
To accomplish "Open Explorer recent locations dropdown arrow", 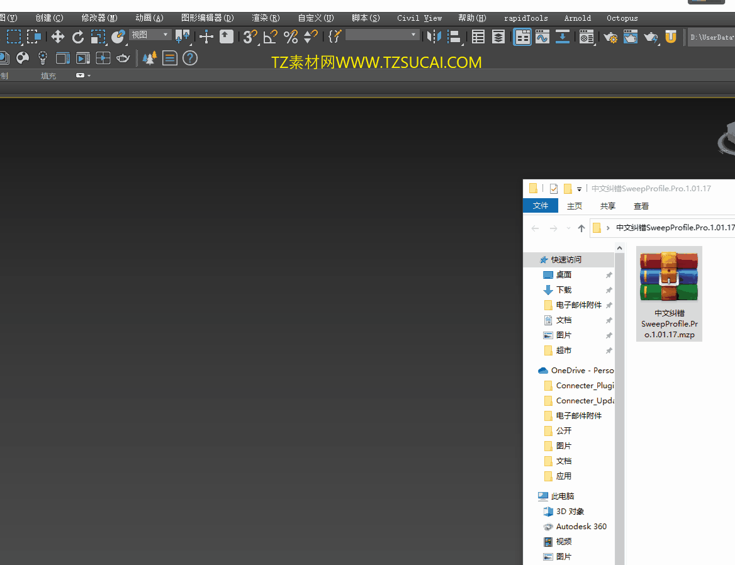I will point(568,228).
